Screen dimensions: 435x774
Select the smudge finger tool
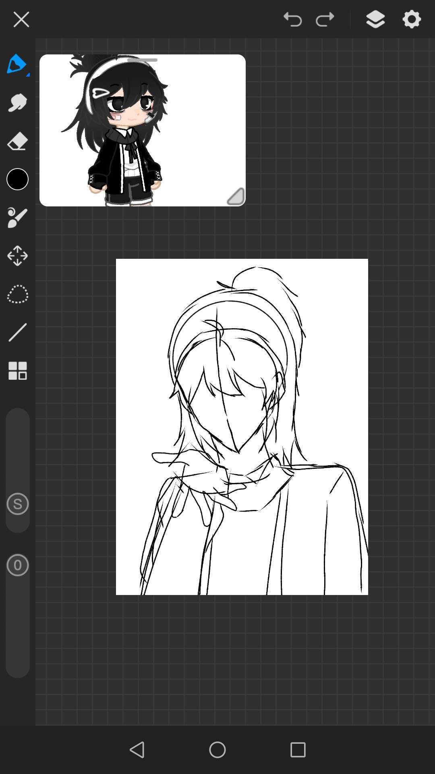[x=17, y=103]
